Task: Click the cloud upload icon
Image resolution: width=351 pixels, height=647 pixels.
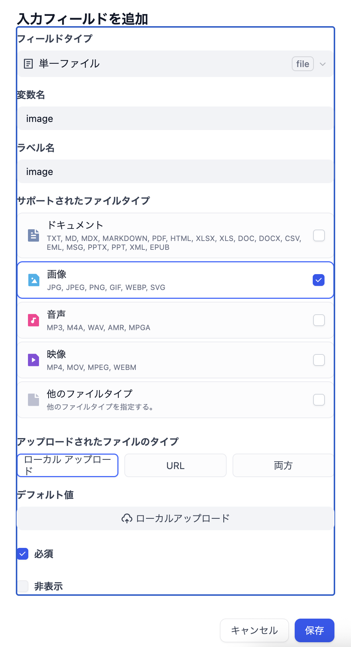Action: [127, 518]
